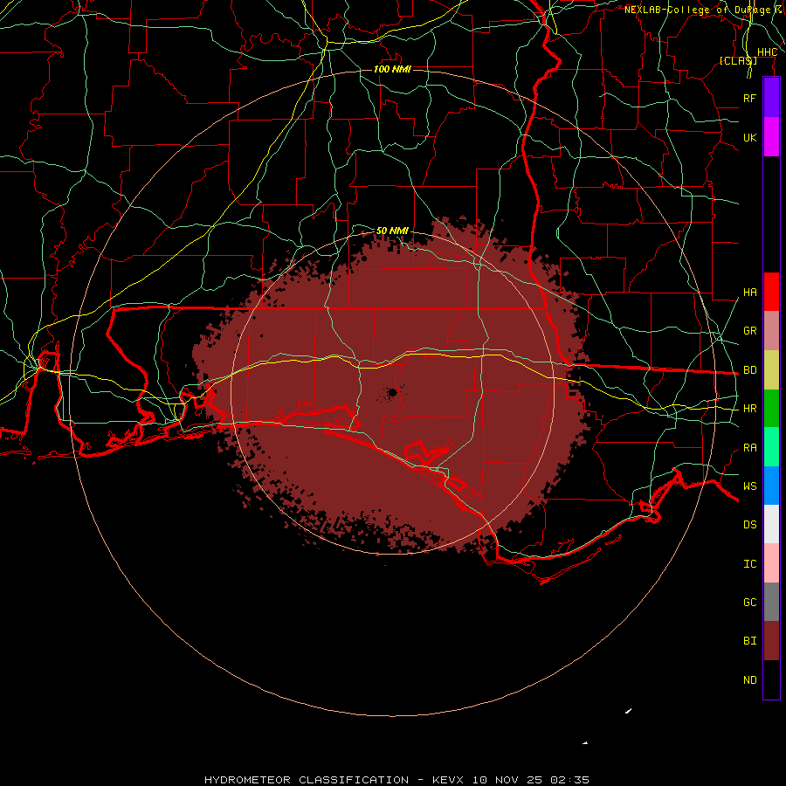Screen dimensions: 786x786
Task: Click the KEVX radar station identifier
Action: coord(448,780)
